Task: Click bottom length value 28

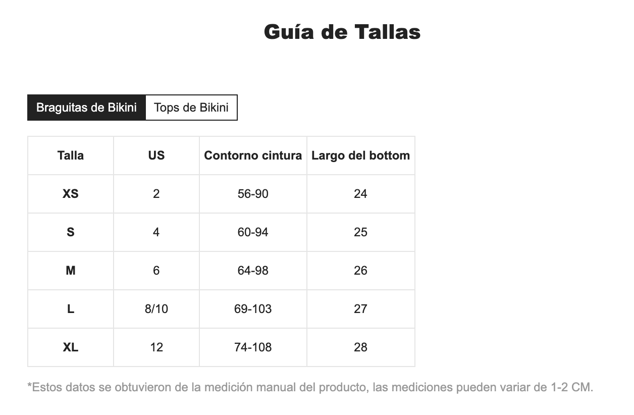Action: click(x=360, y=347)
